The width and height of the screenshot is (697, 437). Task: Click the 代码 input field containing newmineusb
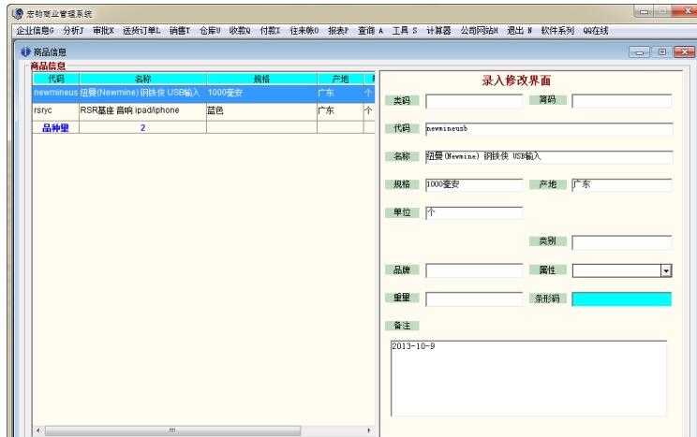549,129
